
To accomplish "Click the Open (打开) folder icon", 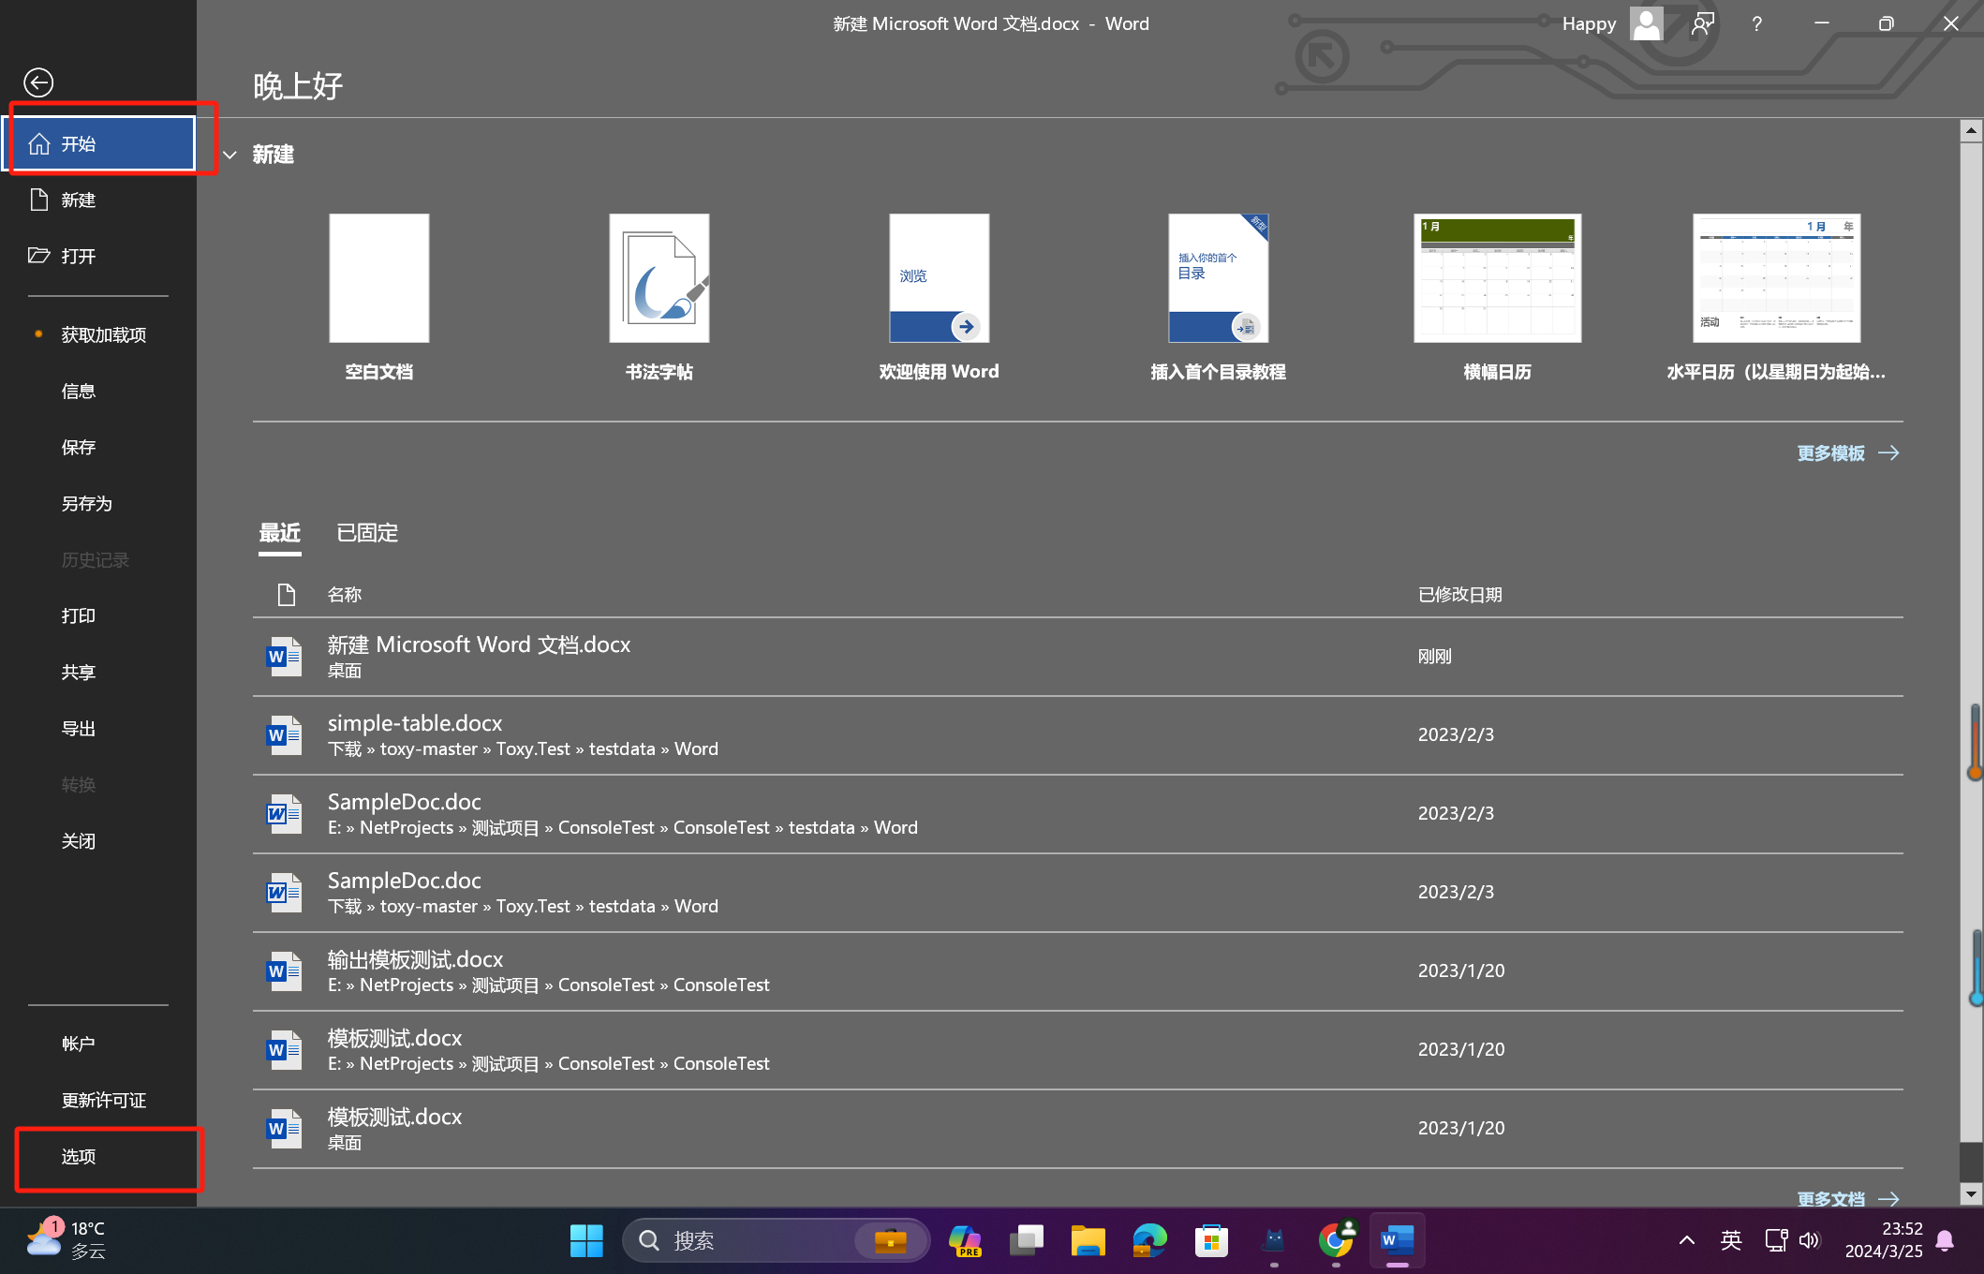I will [39, 256].
